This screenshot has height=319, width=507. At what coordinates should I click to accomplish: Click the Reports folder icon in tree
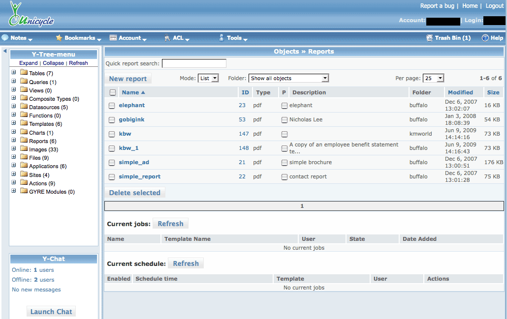point(24,141)
